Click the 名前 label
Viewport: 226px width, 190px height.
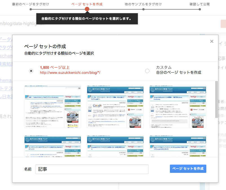[28, 169]
